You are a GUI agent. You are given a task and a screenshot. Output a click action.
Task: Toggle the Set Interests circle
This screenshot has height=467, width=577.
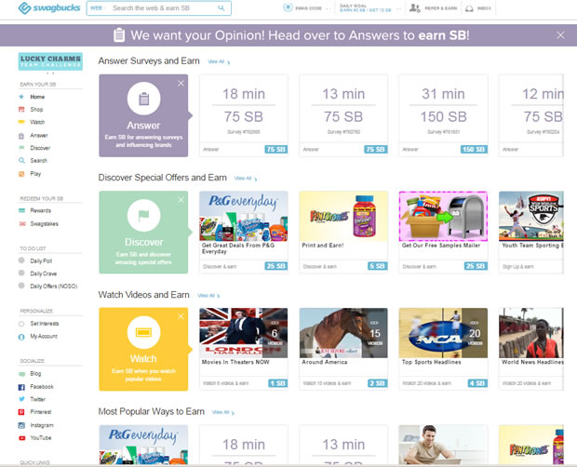point(21,324)
